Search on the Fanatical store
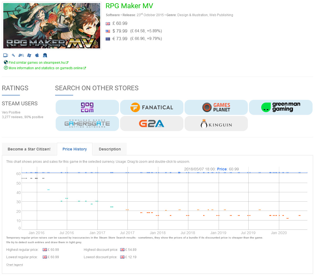Image resolution: width=315 pixels, height=276 pixels. click(x=152, y=107)
